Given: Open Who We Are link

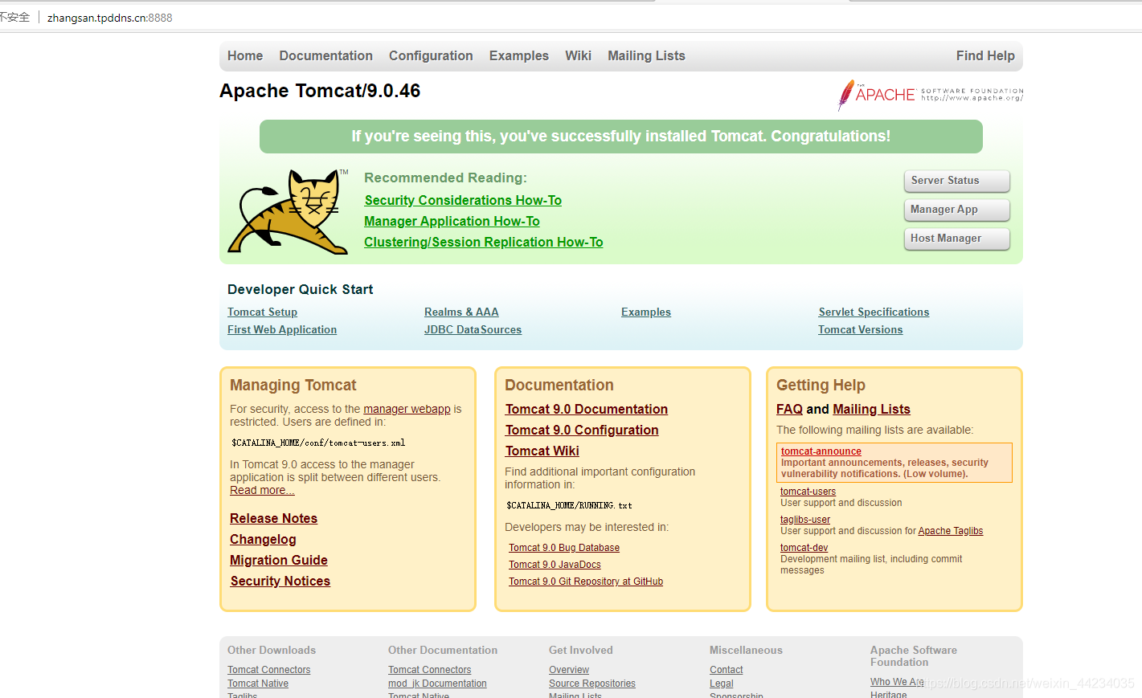Looking at the screenshot, I should pos(897,682).
